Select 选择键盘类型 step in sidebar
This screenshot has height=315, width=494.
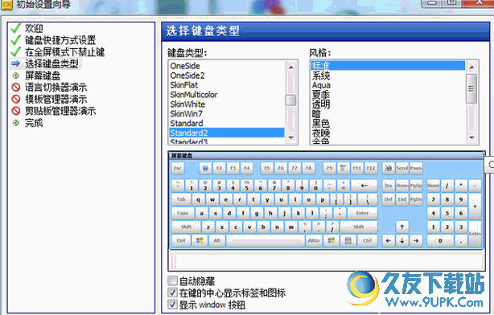tap(51, 63)
